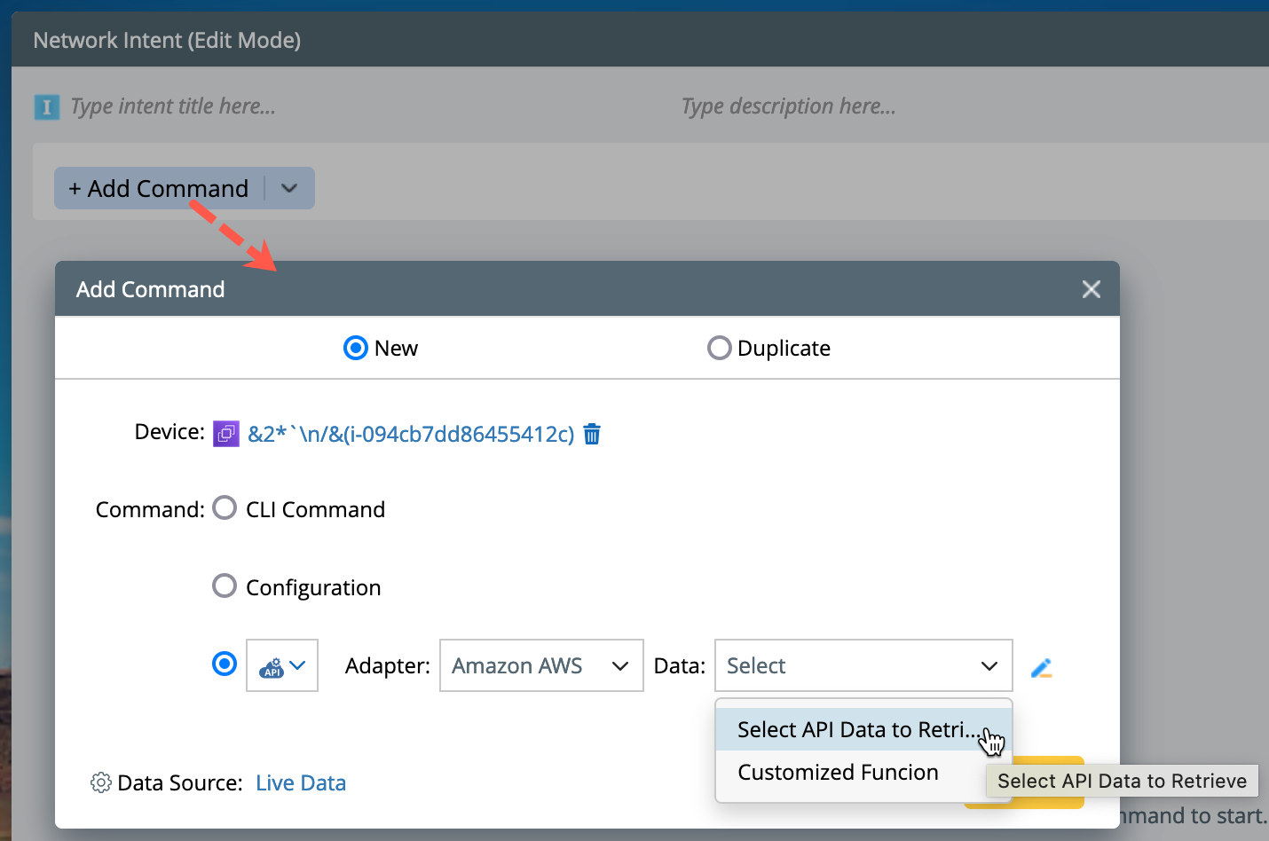The height and width of the screenshot is (841, 1269).
Task: Expand the Amazon AWS adapter dropdown
Action: coord(541,665)
